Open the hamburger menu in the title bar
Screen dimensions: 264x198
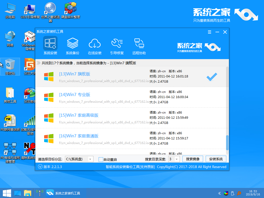click(x=209, y=32)
